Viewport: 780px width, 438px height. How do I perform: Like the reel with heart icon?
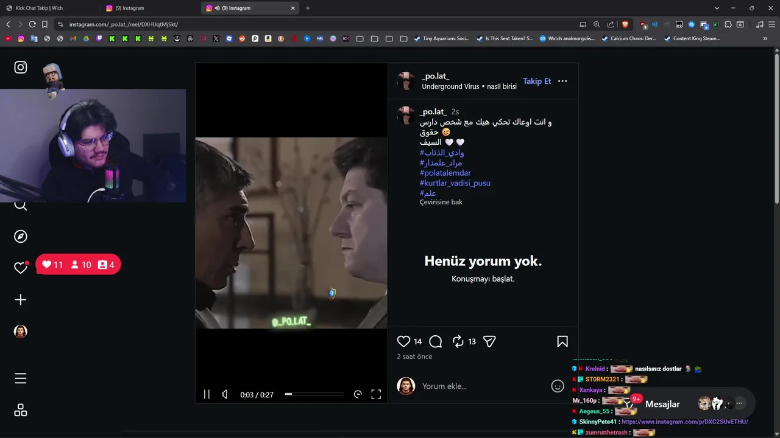coord(403,341)
